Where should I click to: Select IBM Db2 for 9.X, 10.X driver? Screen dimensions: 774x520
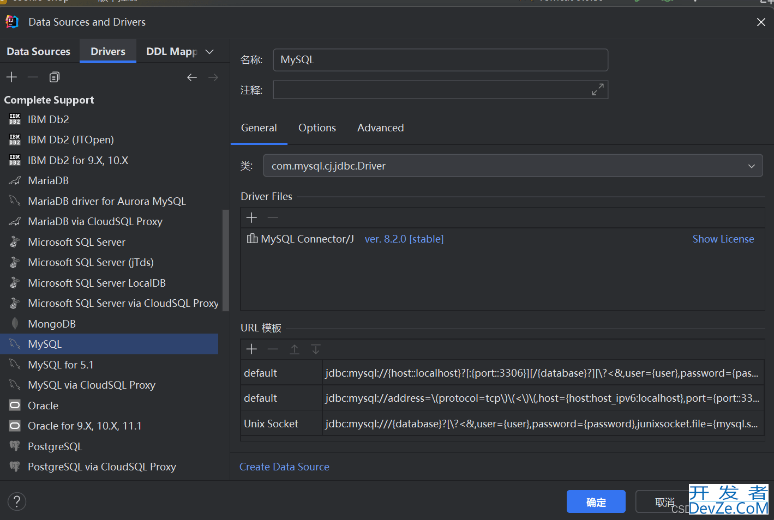[109, 160]
